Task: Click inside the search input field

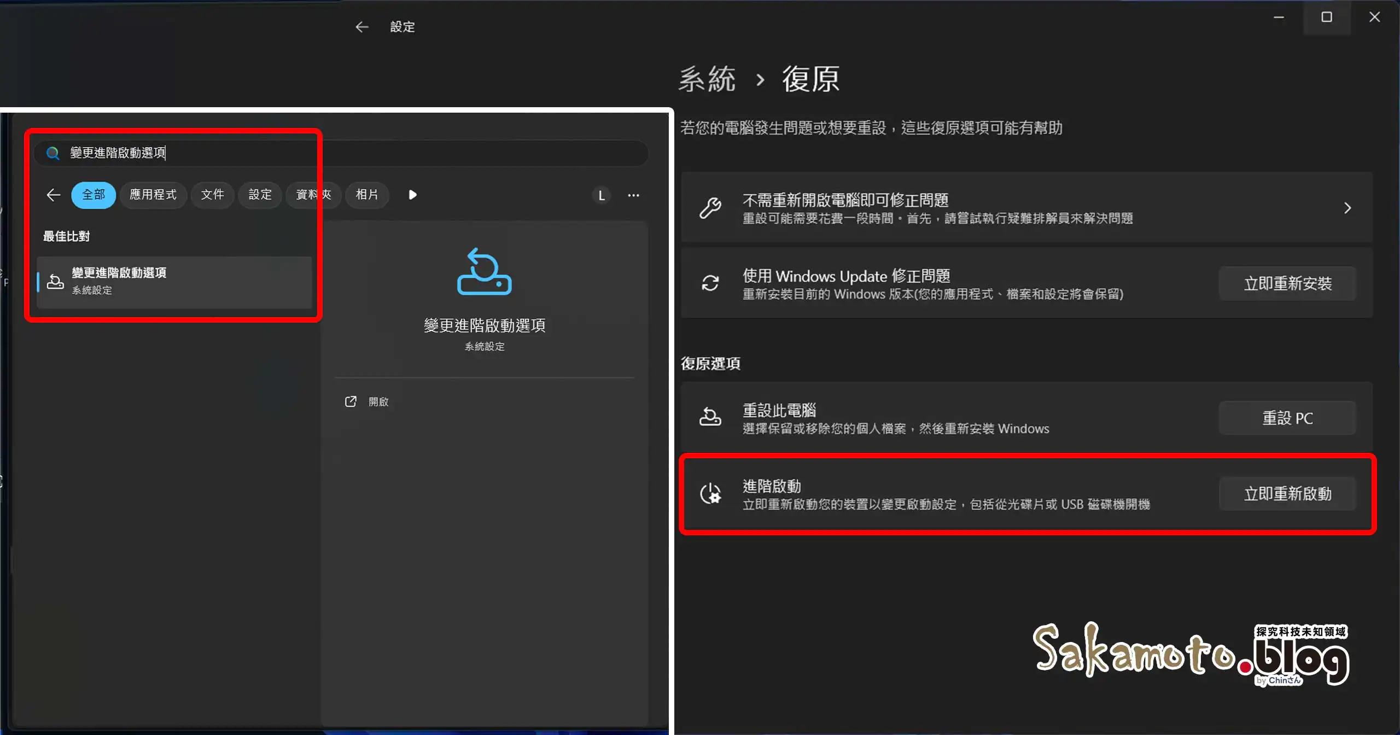Action: pyautogui.click(x=273, y=153)
